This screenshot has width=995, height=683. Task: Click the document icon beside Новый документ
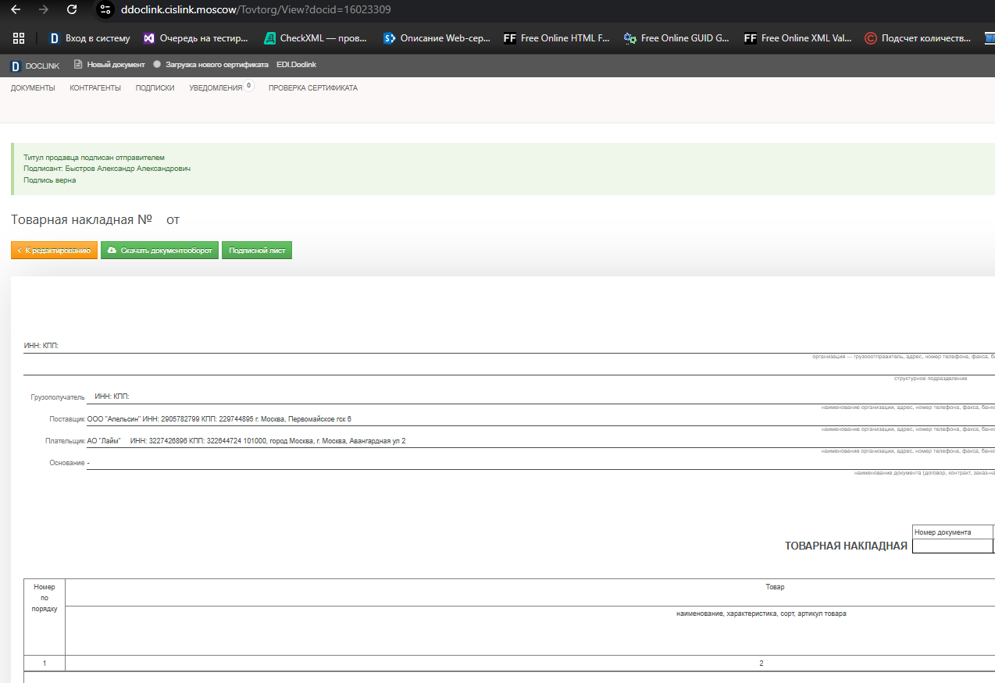pos(78,65)
